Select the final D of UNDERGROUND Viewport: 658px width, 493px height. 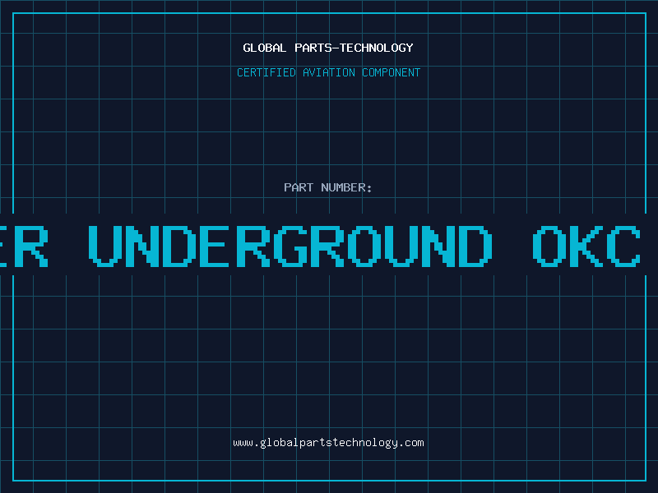[475, 245]
